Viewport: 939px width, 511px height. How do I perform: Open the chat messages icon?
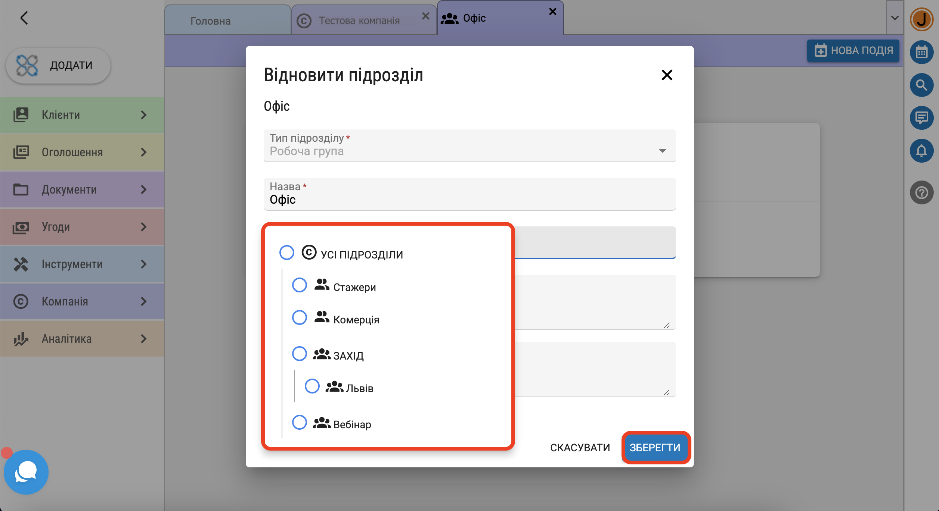tap(921, 118)
